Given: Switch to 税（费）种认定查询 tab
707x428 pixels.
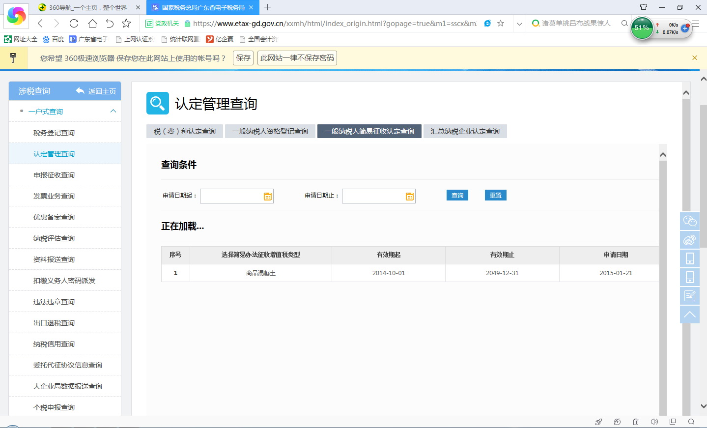Looking at the screenshot, I should [x=185, y=131].
